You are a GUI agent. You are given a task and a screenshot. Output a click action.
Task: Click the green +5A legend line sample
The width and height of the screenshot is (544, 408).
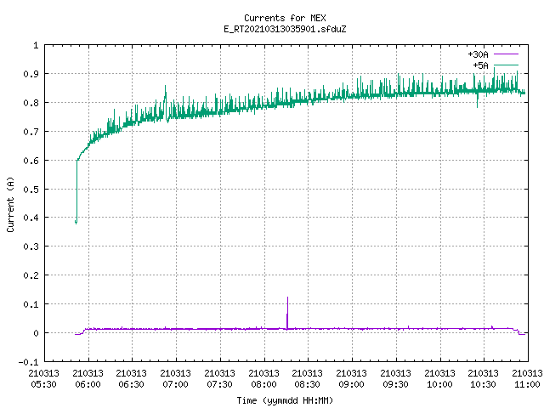click(x=506, y=65)
